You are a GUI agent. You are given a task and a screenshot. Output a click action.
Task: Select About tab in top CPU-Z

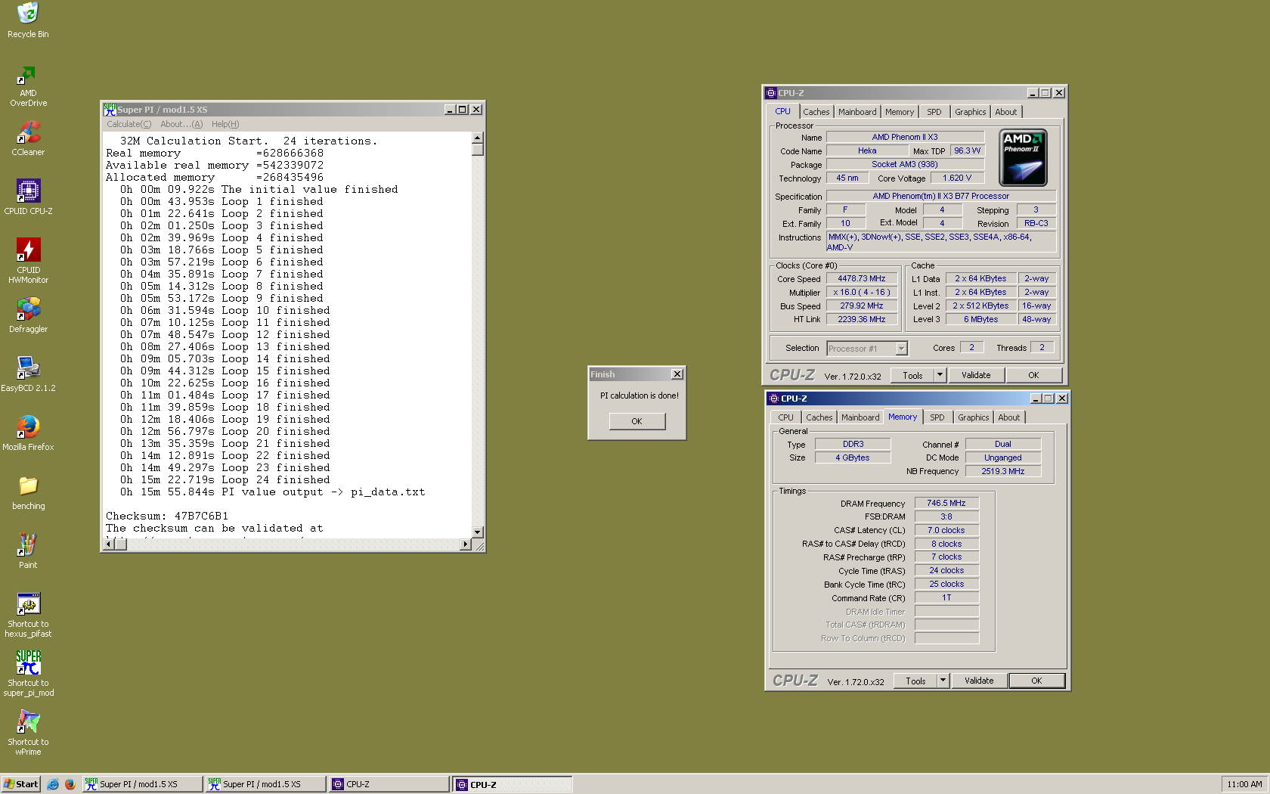point(1005,112)
